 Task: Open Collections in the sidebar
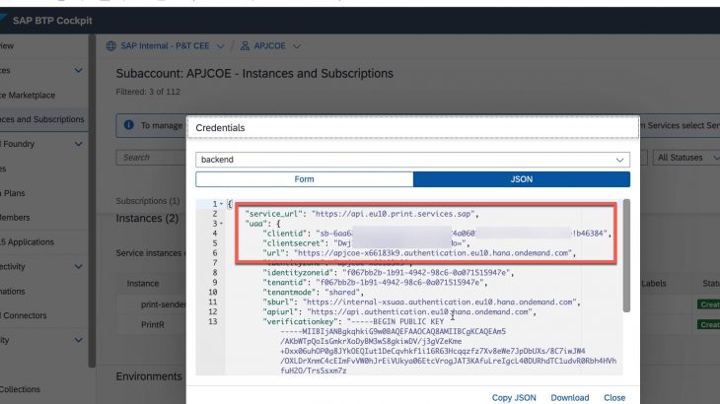[x=20, y=389]
